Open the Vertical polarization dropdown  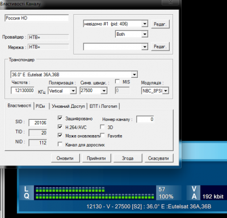pos(73,91)
